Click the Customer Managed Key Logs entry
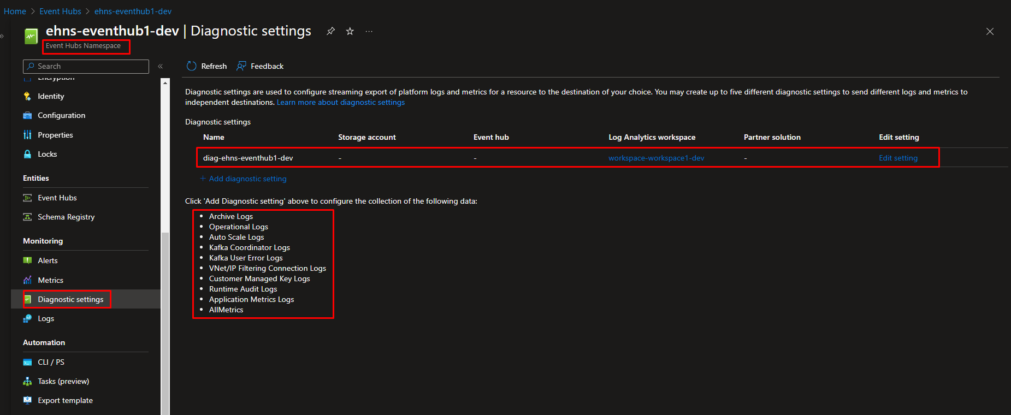Image resolution: width=1011 pixels, height=415 pixels. tap(259, 278)
